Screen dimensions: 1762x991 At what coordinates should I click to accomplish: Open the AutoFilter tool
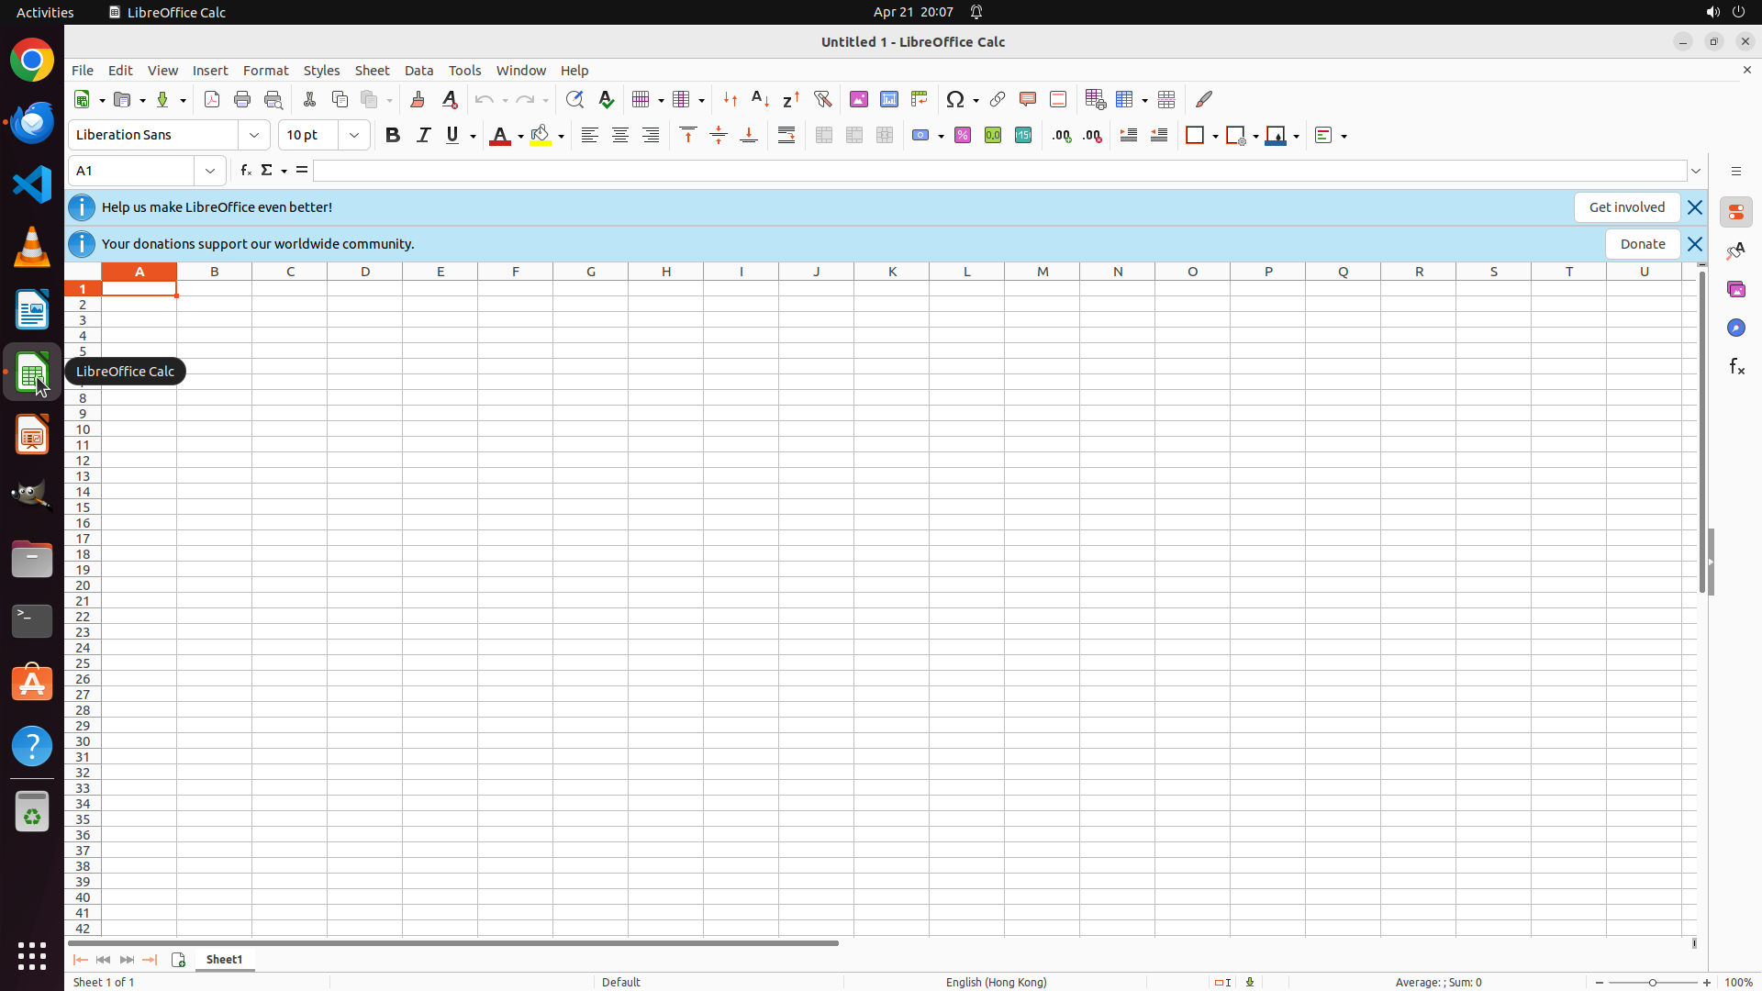click(x=823, y=99)
